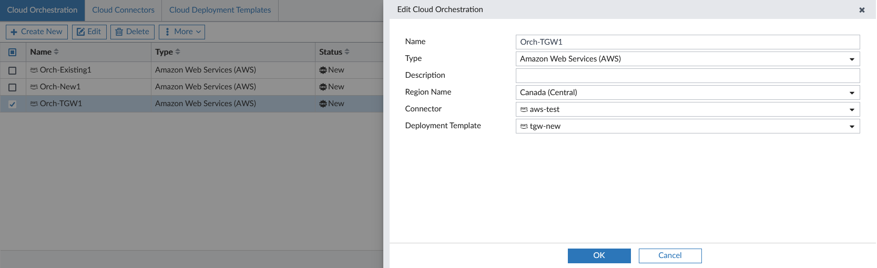Open the Cloud Deployment Templates tab
Screen dimensions: 877x268
click(220, 10)
